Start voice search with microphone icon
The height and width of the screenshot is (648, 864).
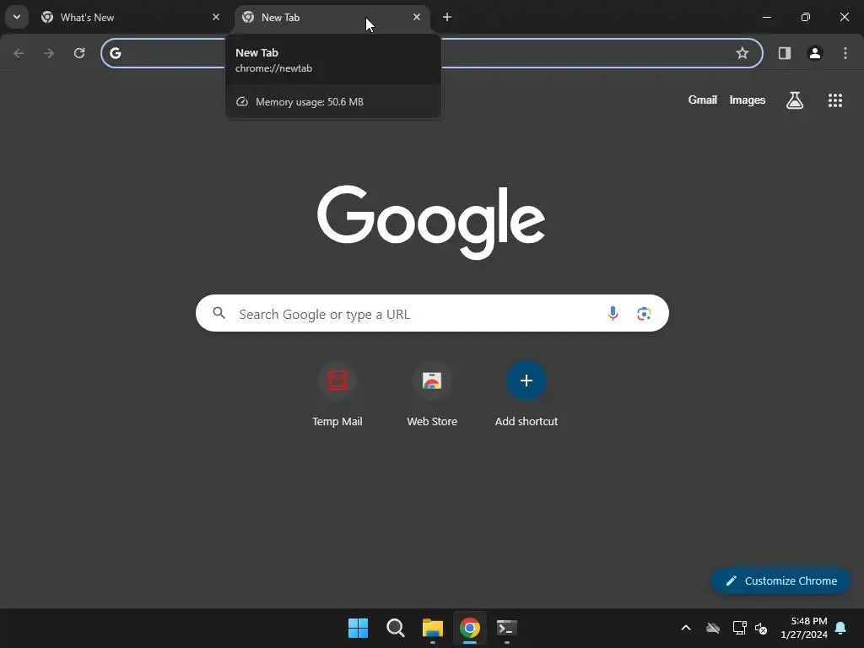click(x=613, y=314)
